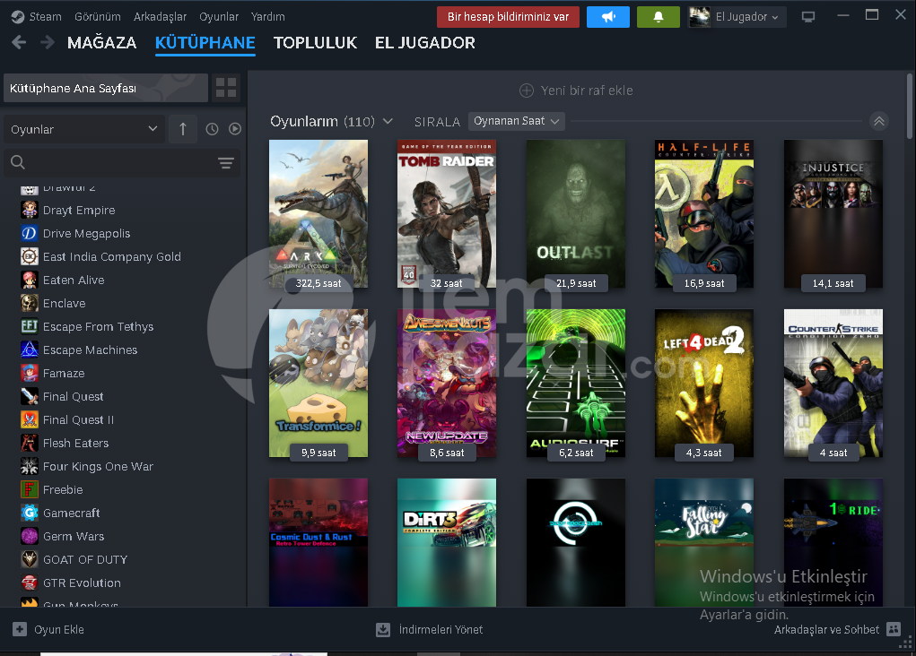The height and width of the screenshot is (656, 916).
Task: Open the green bell notifications button
Action: point(658,17)
